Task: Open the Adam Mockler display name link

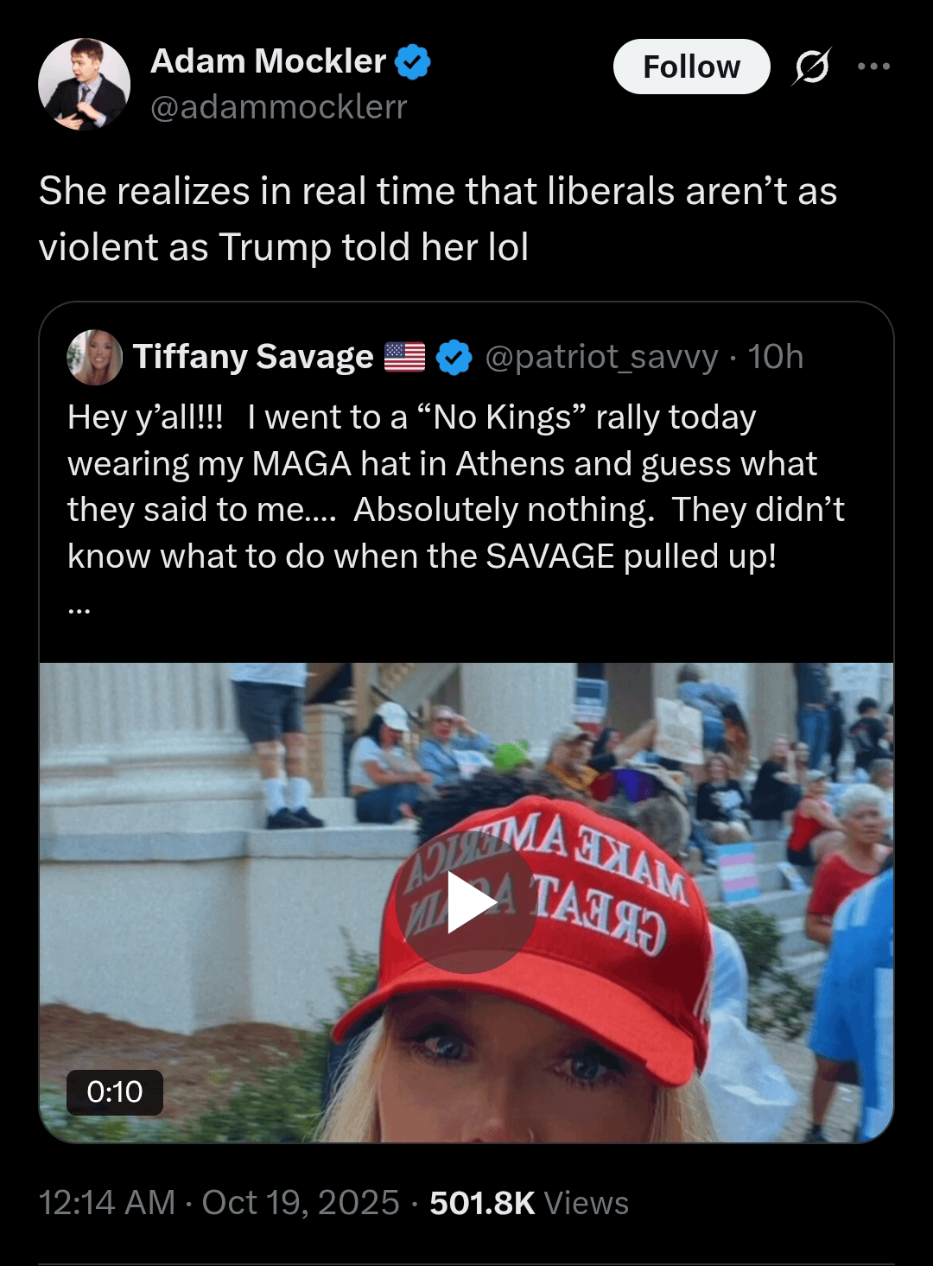Action: pyautogui.click(x=268, y=61)
